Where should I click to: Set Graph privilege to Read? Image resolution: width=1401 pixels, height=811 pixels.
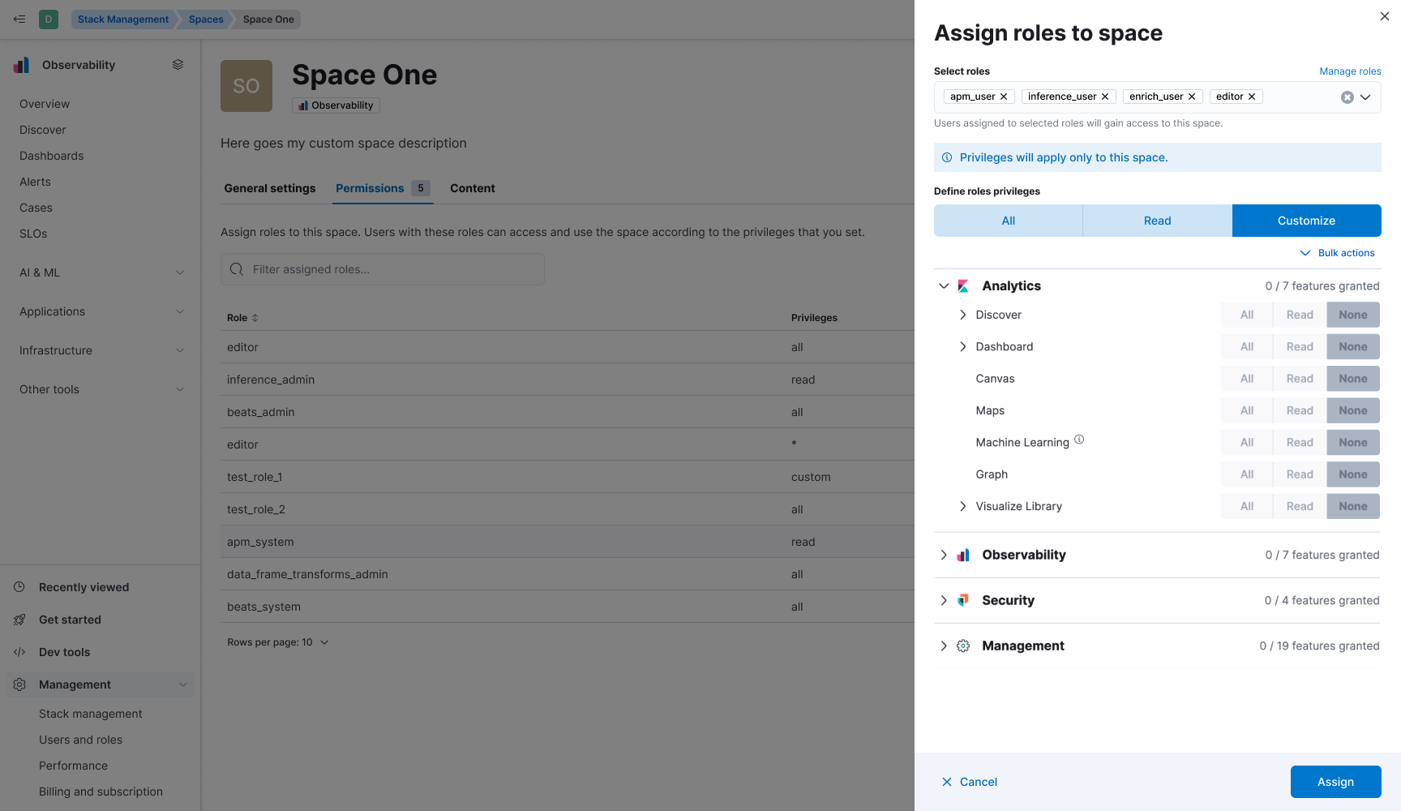(1299, 474)
